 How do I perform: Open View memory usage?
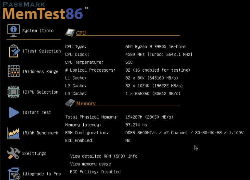point(91,164)
